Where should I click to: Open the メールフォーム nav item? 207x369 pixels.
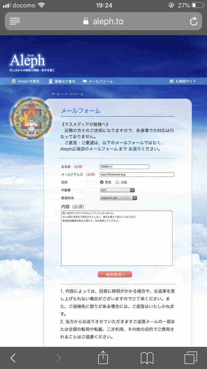(98, 81)
